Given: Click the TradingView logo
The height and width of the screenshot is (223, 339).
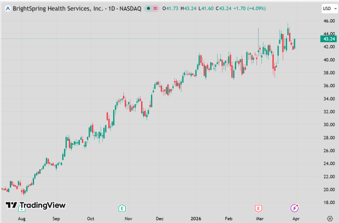Looking at the screenshot, I should click(36, 205).
